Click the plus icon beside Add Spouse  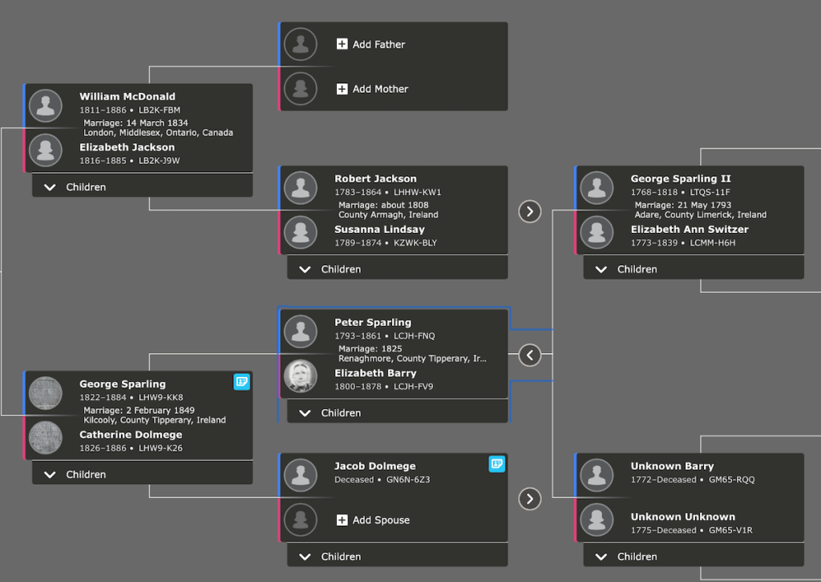pyautogui.click(x=342, y=520)
